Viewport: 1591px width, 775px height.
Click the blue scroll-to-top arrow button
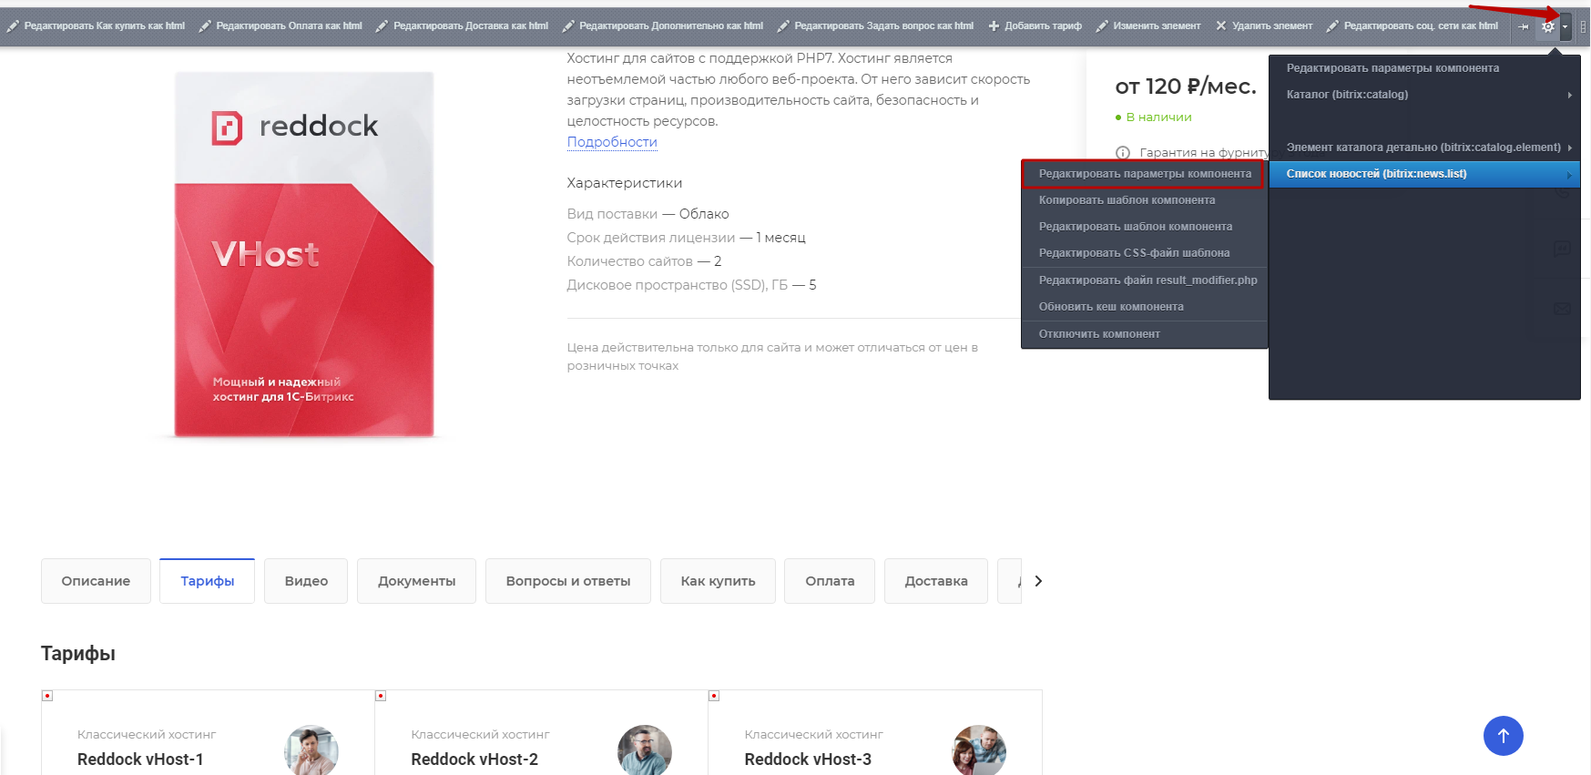1504,736
